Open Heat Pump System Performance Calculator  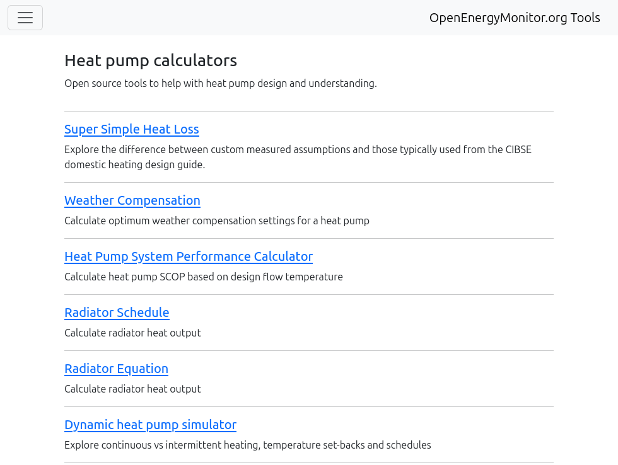coord(189,256)
